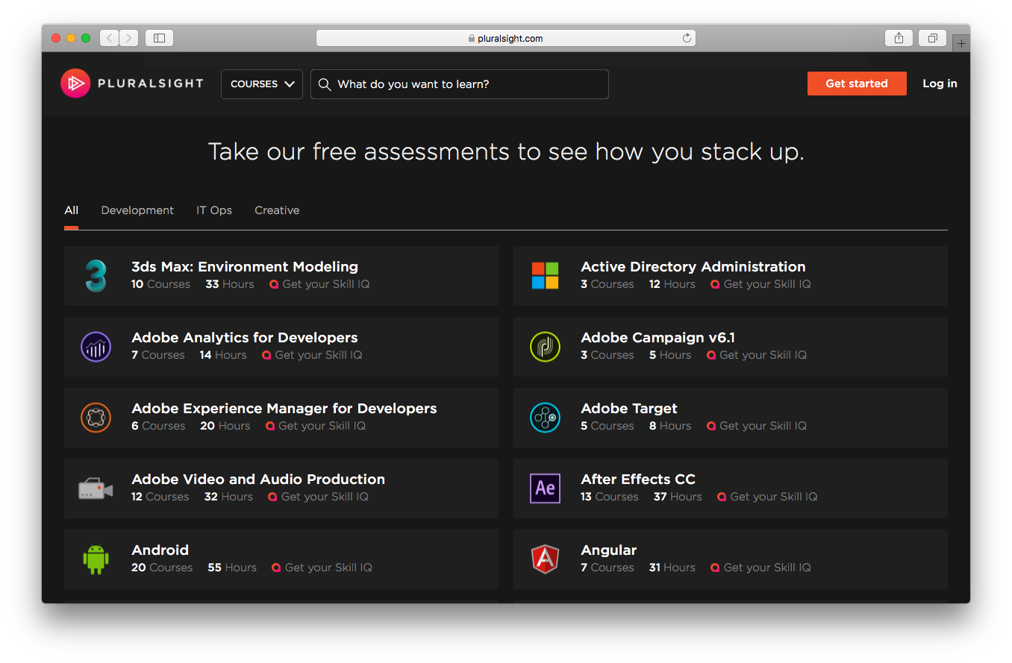Click the 3ds Max course icon
The image size is (1012, 663).
coord(96,275)
